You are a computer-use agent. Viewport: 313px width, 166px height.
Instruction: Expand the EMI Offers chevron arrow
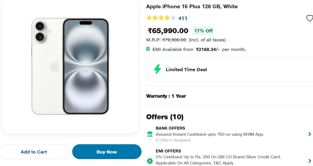pos(309,160)
